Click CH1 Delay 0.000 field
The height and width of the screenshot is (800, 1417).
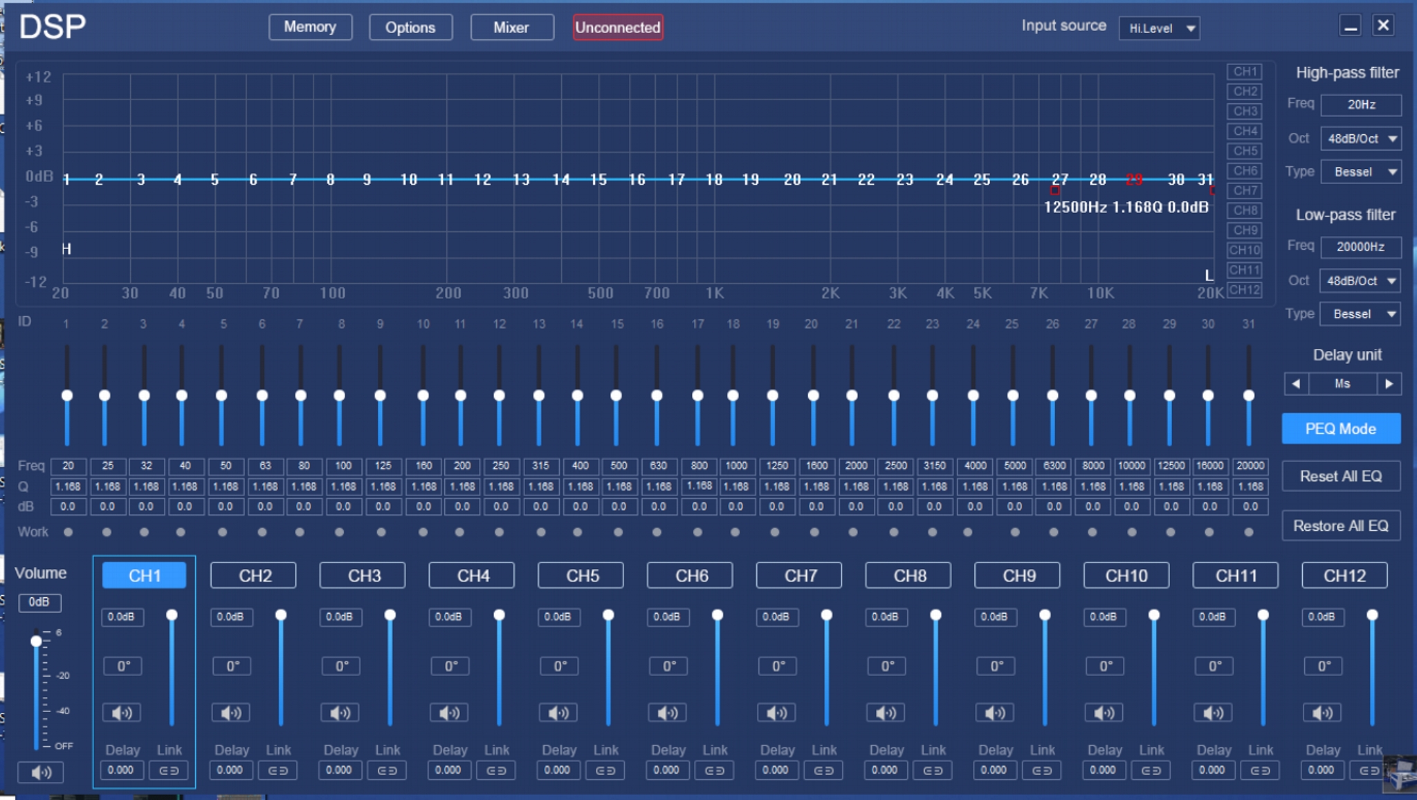tap(121, 770)
